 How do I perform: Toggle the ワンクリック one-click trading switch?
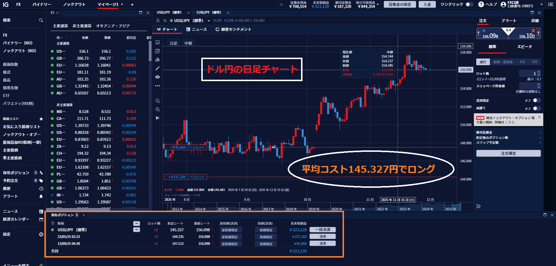tap(469, 4)
